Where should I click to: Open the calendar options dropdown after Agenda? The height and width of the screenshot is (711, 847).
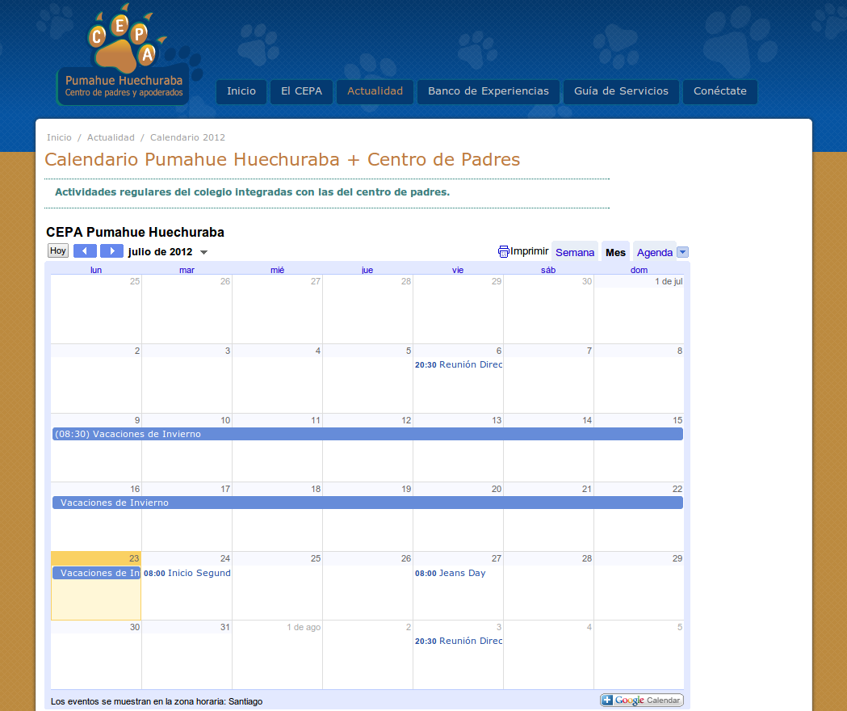coord(683,253)
